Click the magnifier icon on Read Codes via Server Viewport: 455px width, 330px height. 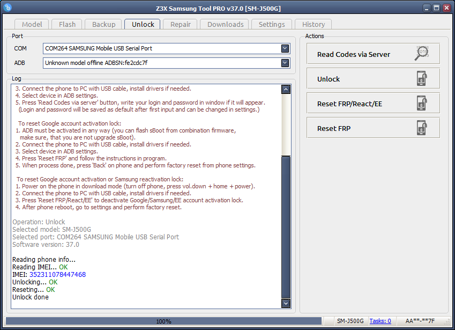[x=422, y=53]
